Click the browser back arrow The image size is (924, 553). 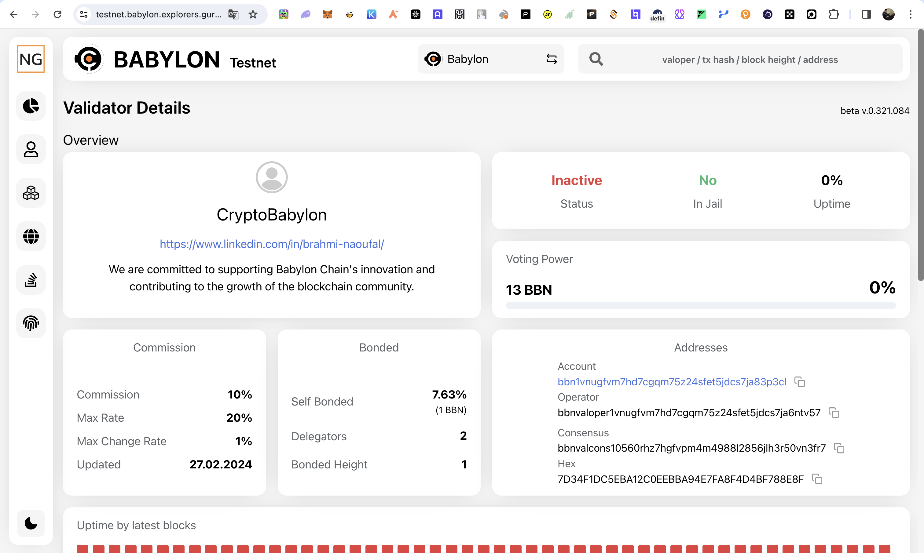pyautogui.click(x=13, y=14)
